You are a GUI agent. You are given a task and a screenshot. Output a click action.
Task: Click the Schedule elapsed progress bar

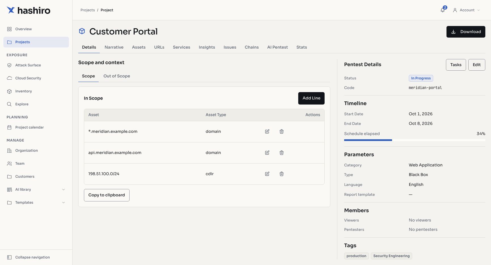(x=414, y=140)
